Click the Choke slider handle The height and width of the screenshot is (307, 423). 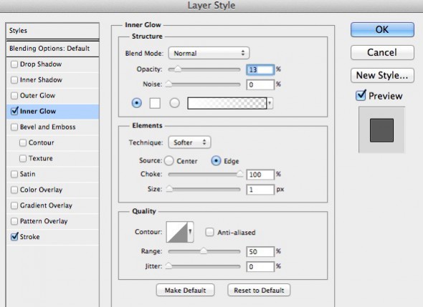coord(240,174)
